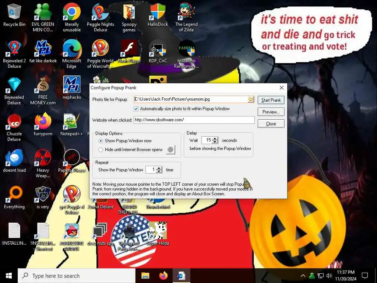Viewport: 377px width, 283px height.
Task: Click the gray browser button beside Hide option
Action: (170, 150)
